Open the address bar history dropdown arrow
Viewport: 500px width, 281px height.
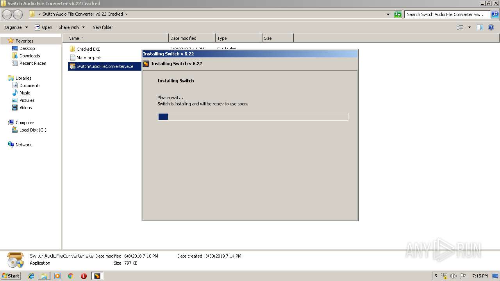pos(388,14)
